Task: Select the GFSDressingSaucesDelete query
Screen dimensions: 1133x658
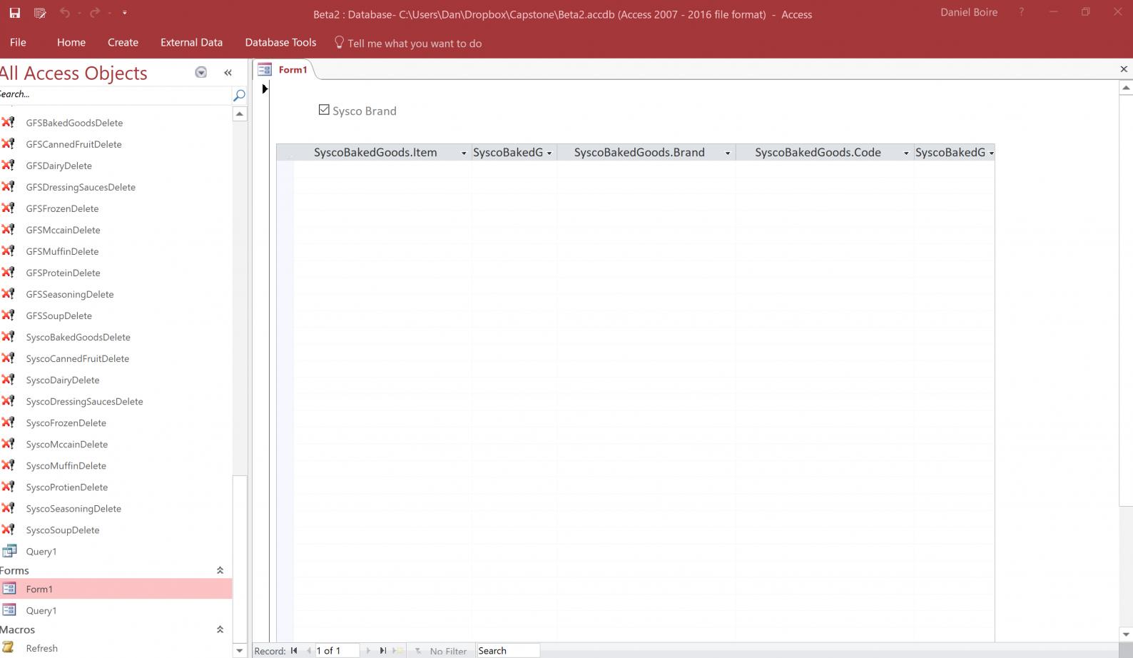Action: point(81,187)
